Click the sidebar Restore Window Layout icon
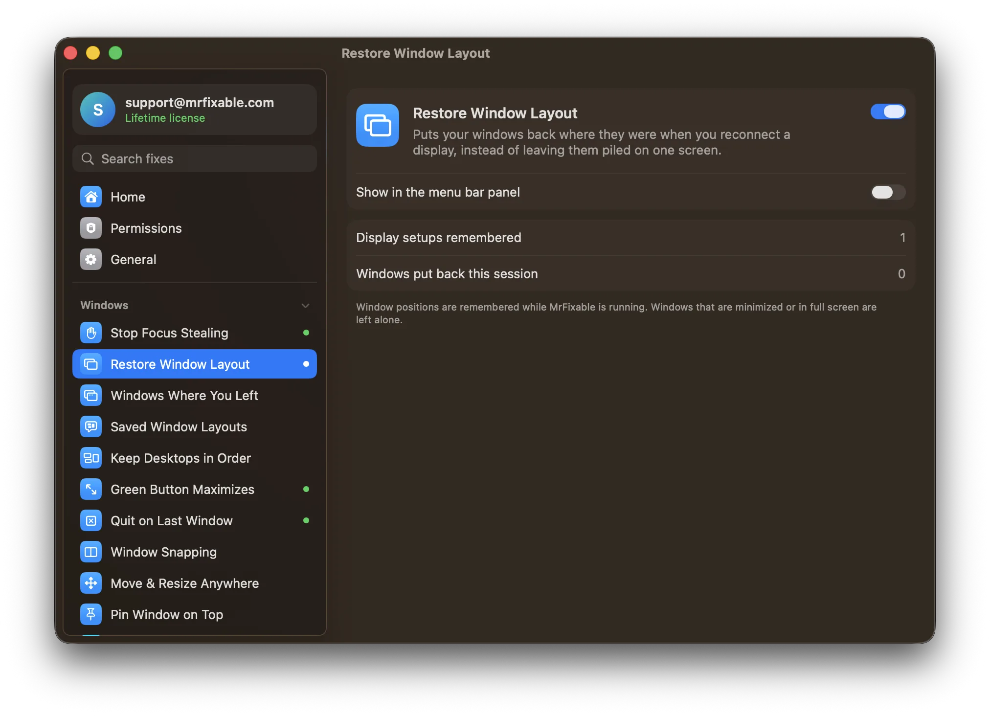Viewport: 990px width, 716px height. point(91,364)
